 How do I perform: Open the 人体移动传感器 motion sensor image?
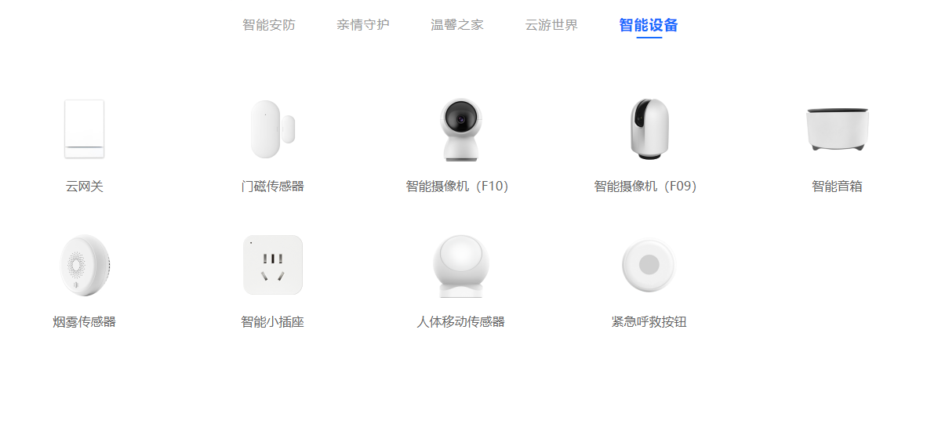pos(460,266)
